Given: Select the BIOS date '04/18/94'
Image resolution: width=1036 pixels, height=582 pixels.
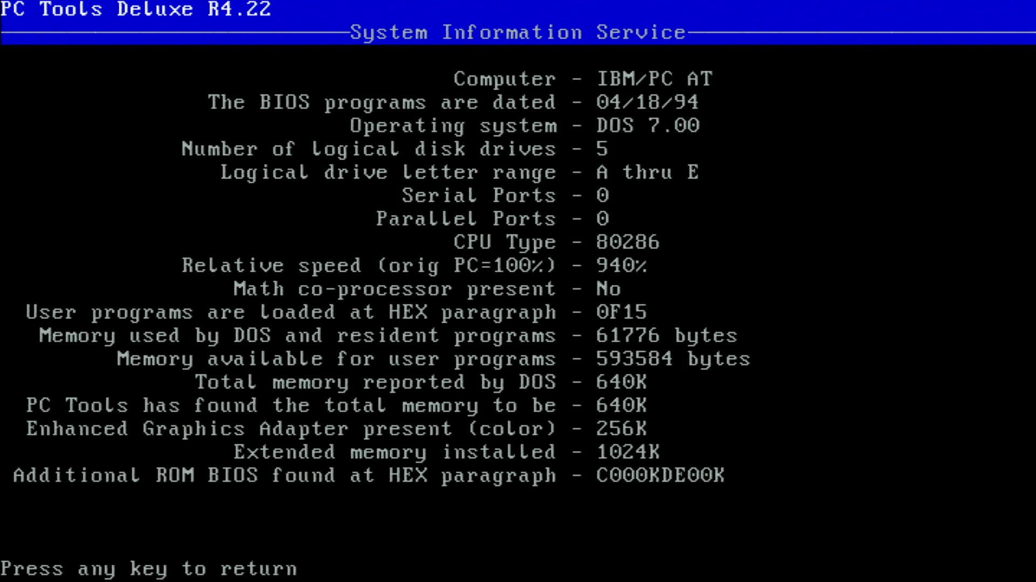Looking at the screenshot, I should tap(647, 102).
